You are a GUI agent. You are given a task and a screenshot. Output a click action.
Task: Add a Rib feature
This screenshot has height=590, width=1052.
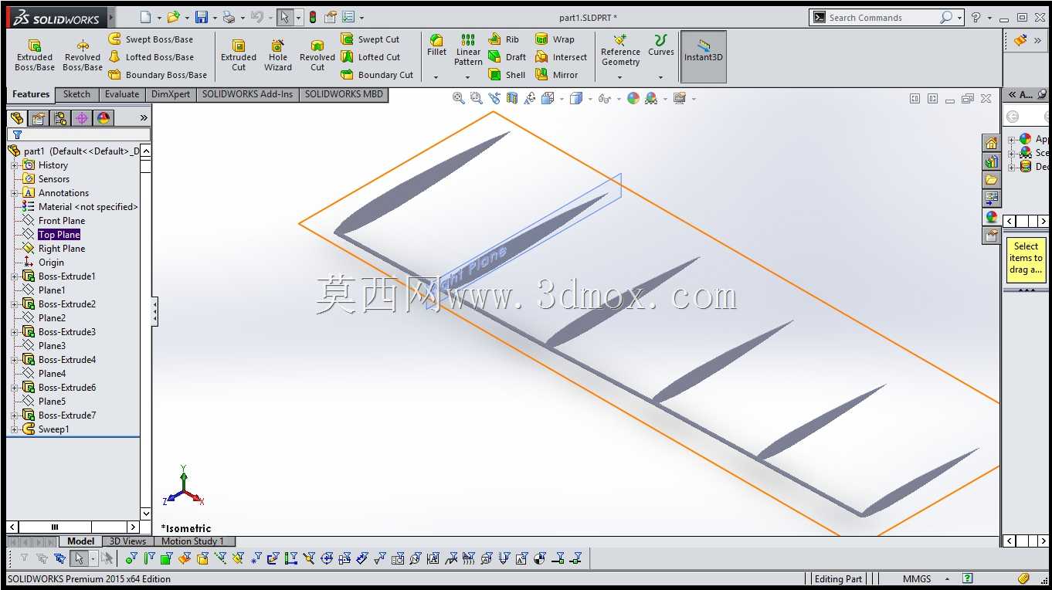[x=504, y=39]
